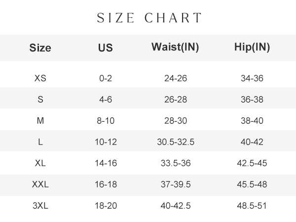Click the S size row label
Image resolution: width=296 pixels, height=222 pixels.
40,99
